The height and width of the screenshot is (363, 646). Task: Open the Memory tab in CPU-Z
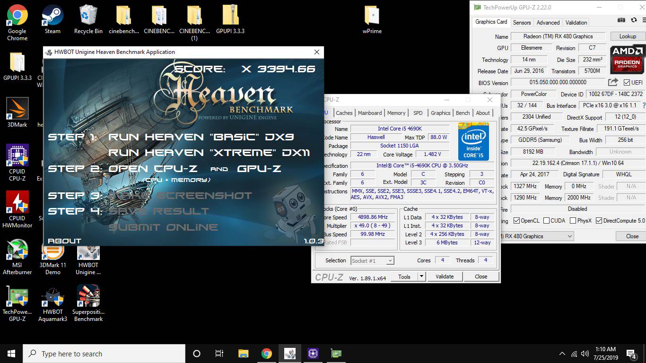[x=396, y=113]
